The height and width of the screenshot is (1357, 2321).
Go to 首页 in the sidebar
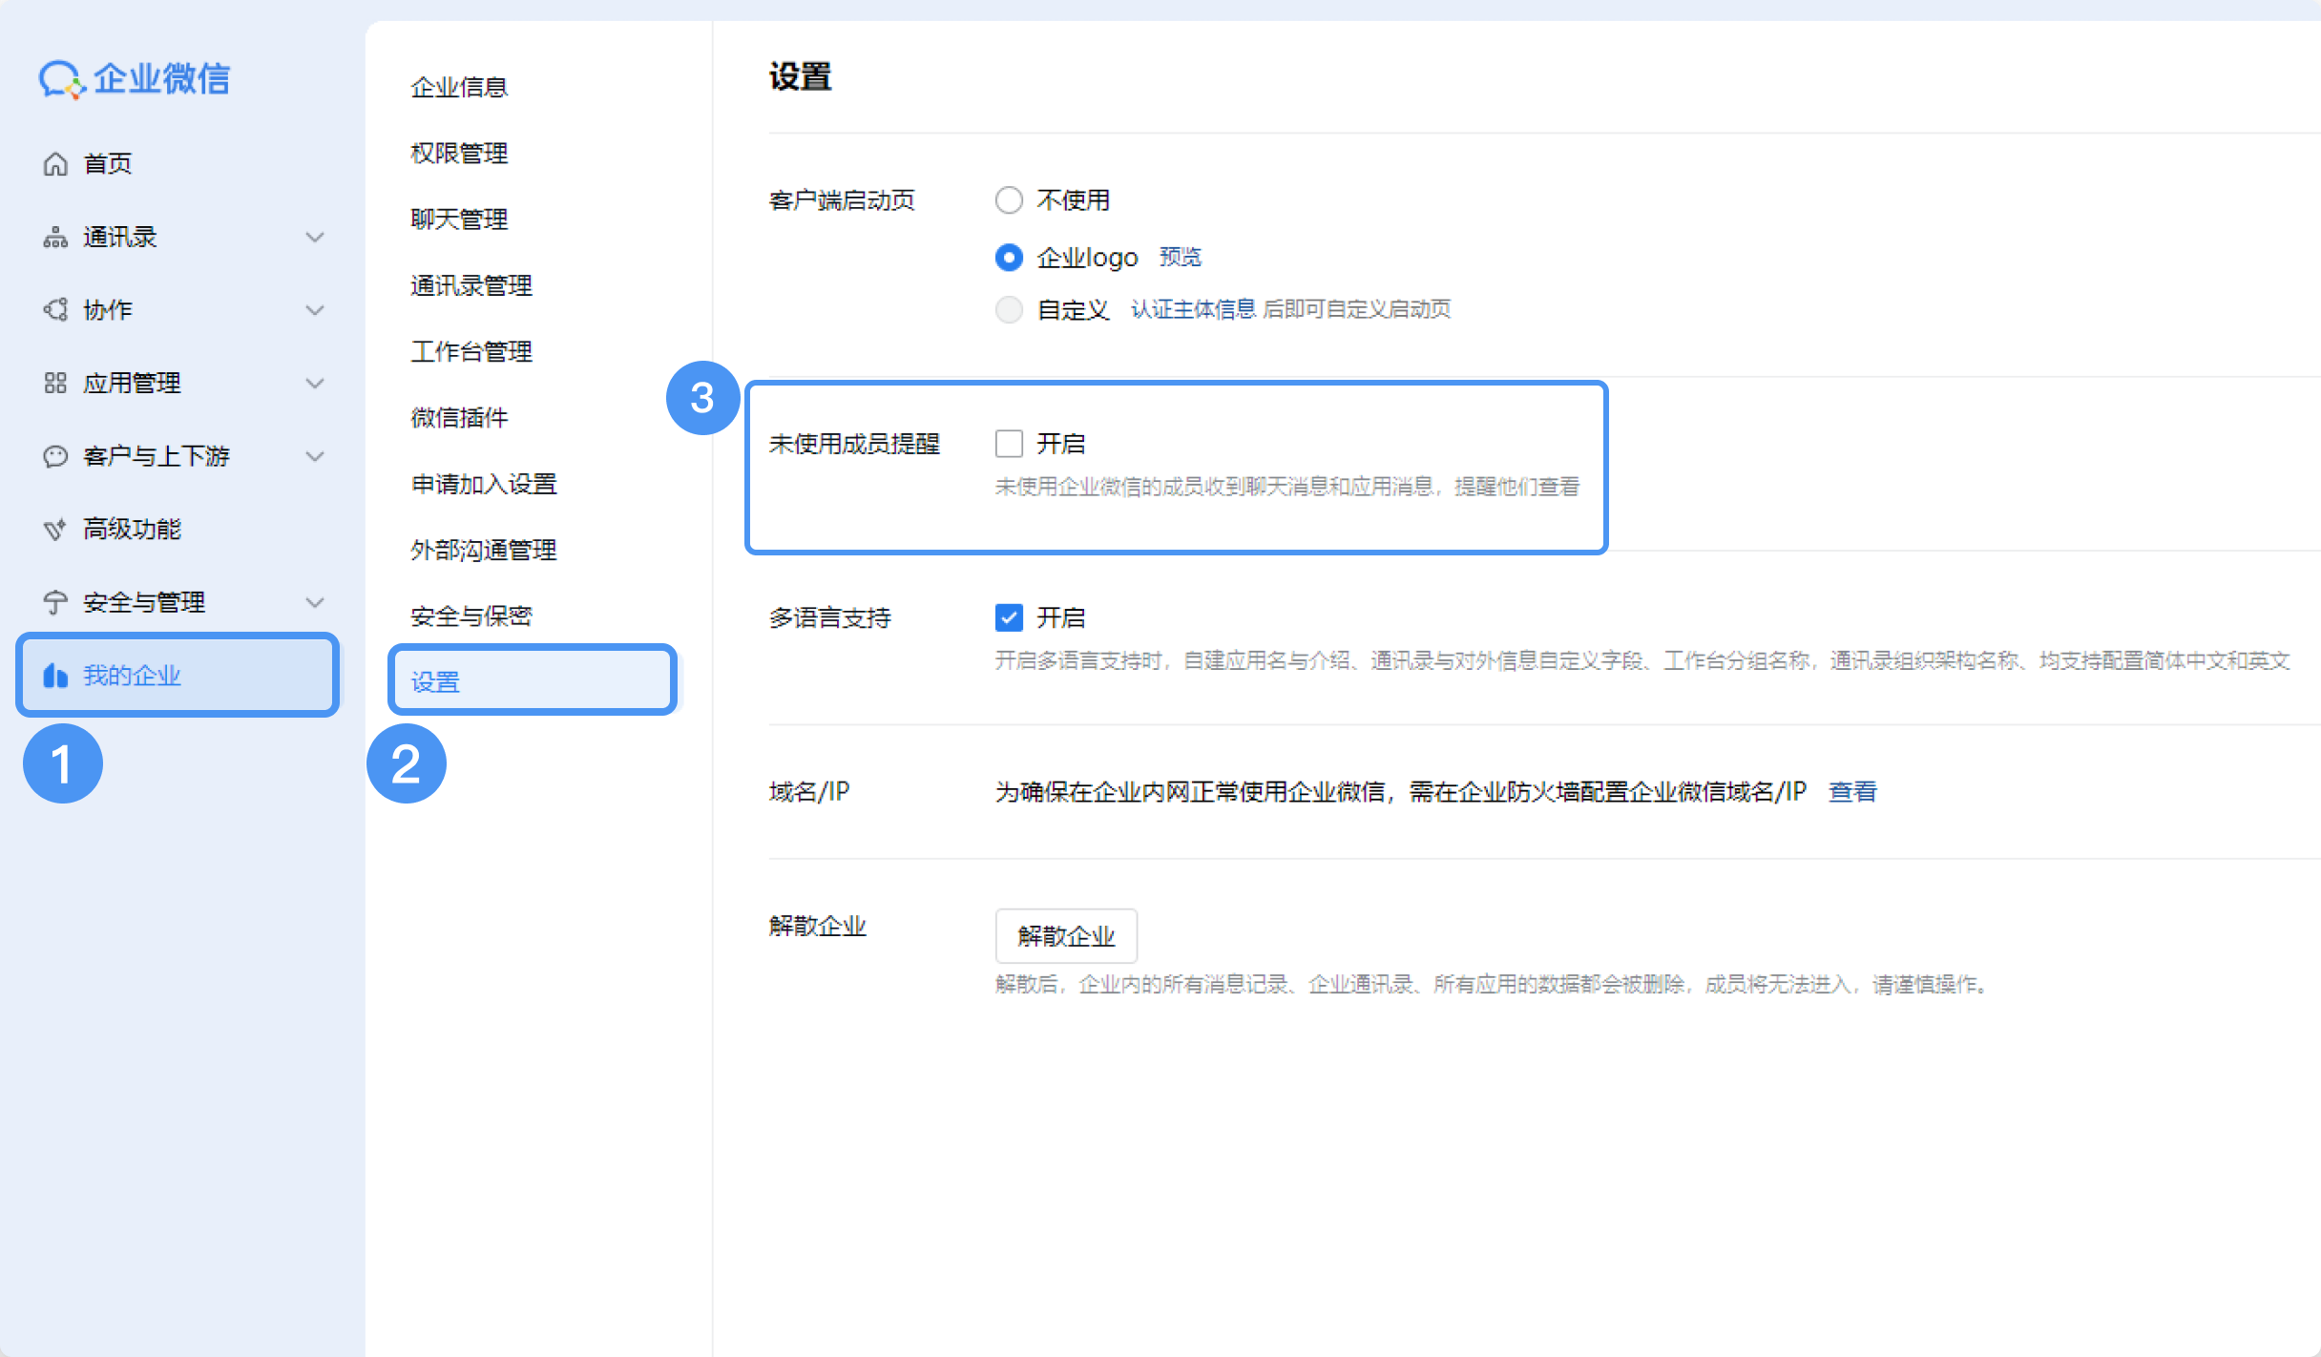[x=107, y=164]
